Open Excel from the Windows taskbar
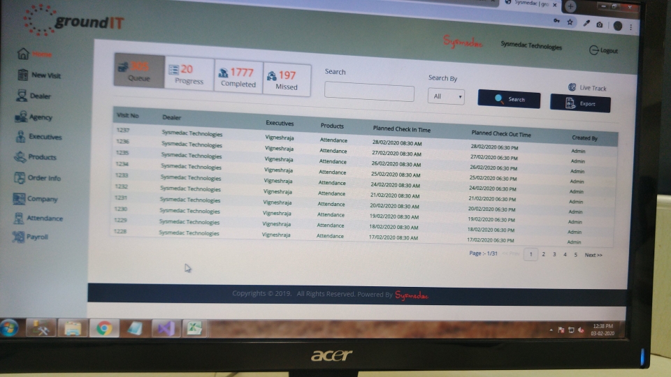 [x=194, y=327]
